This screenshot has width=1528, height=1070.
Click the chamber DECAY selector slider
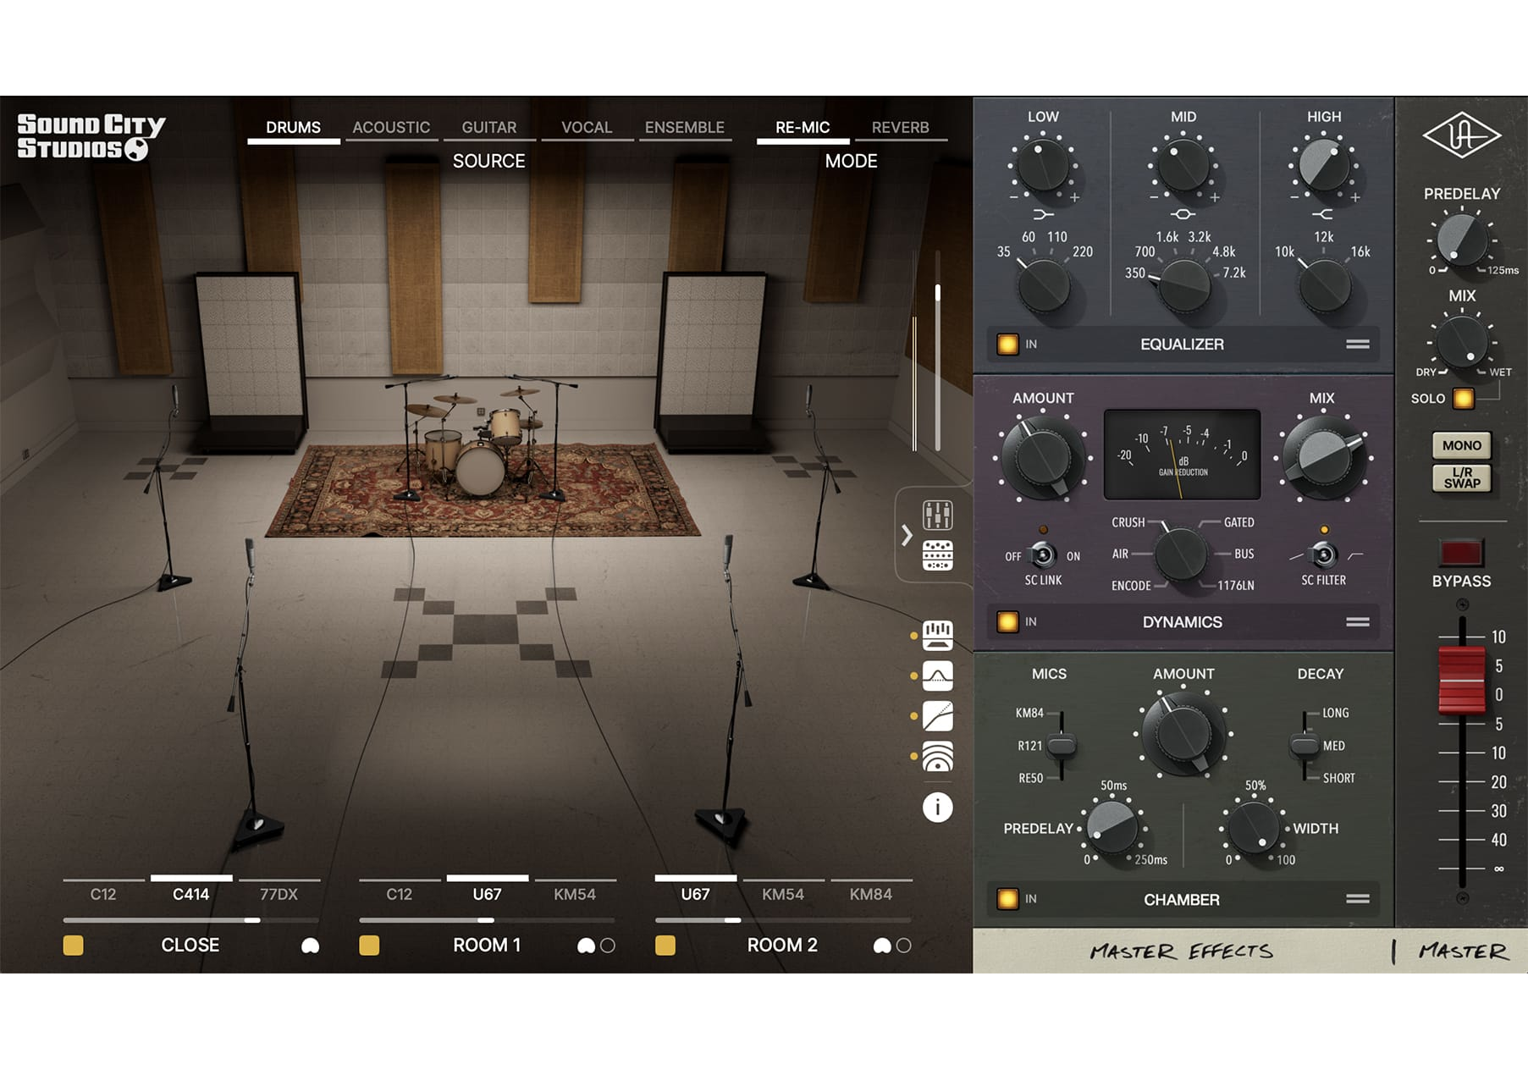coord(1304,746)
